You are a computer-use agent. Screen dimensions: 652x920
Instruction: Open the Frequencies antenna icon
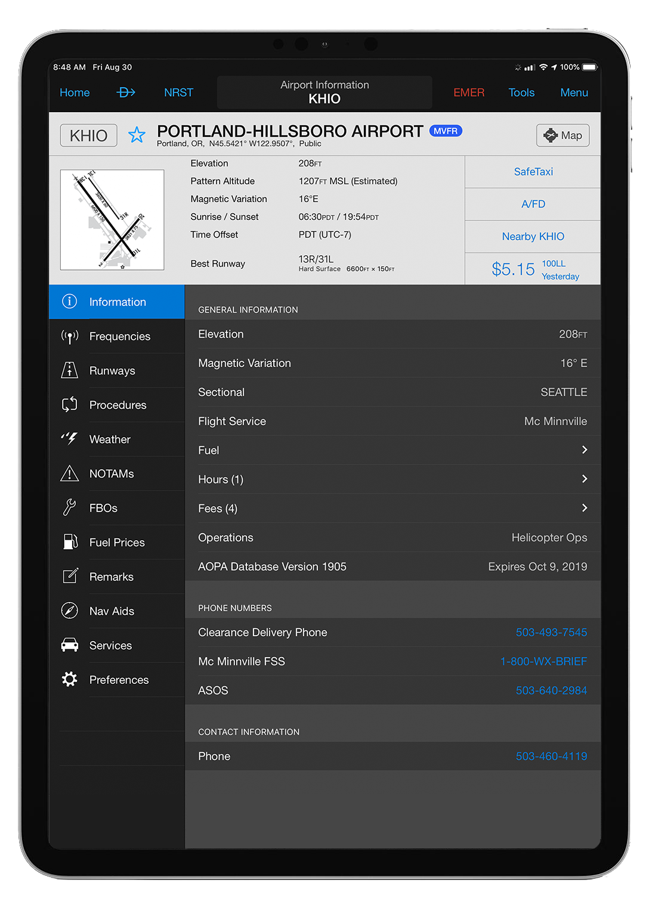point(70,337)
